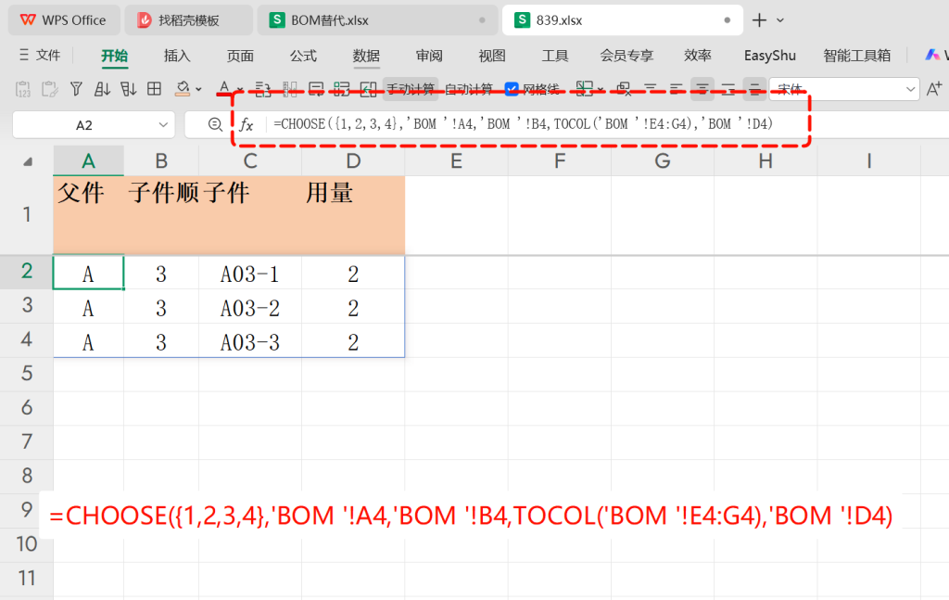
Task: Click the merge cells icon with green corners
Action: click(x=342, y=90)
